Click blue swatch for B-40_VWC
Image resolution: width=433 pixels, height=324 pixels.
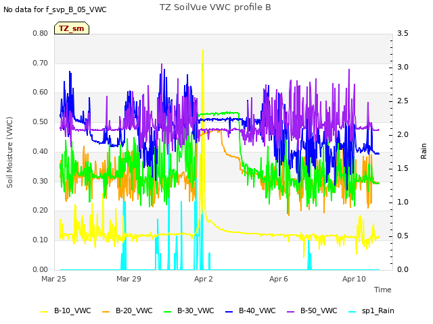[x=229, y=312]
